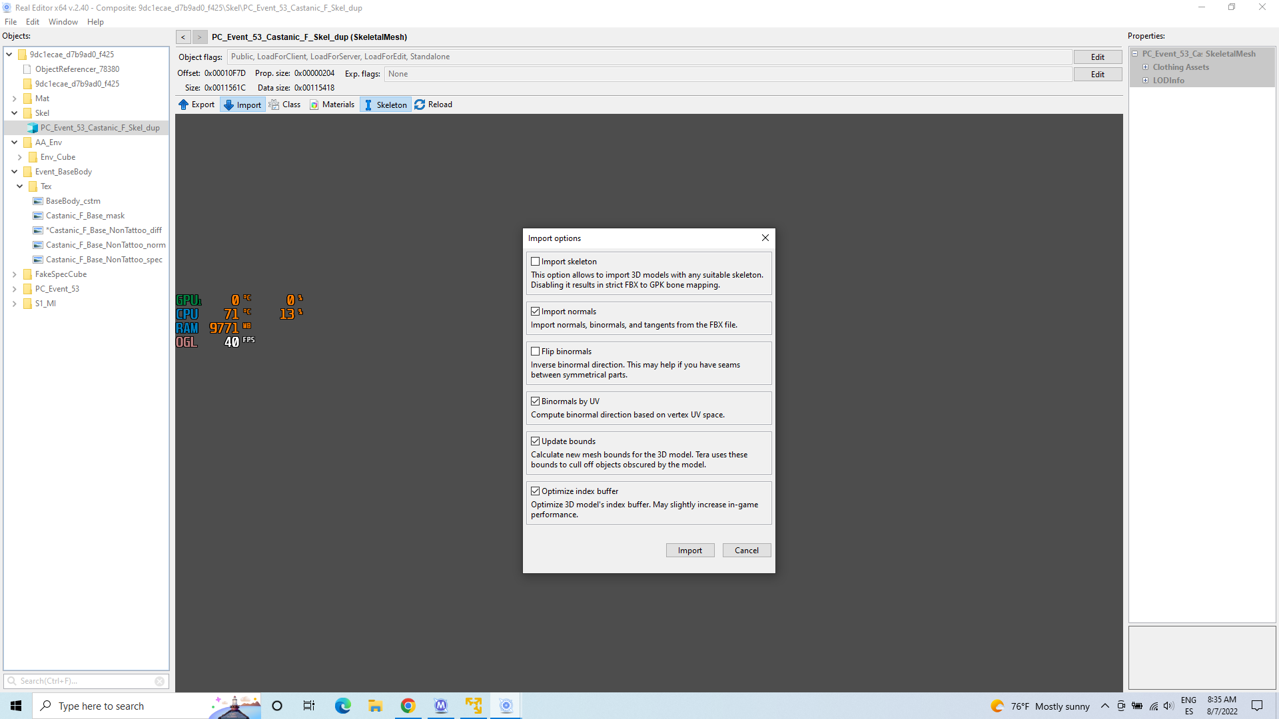This screenshot has width=1279, height=719.
Task: Click Cancel in Import options
Action: [746, 551]
